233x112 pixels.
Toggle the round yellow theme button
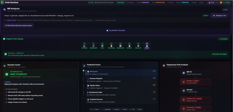[221, 3]
